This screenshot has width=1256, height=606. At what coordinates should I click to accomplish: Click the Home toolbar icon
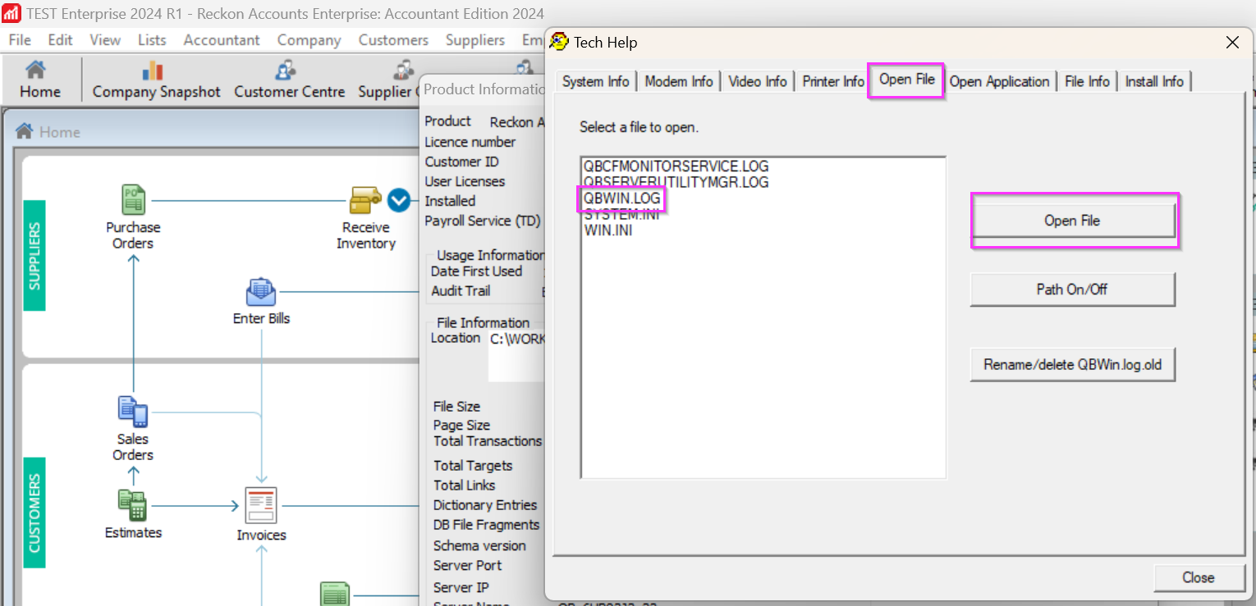tap(39, 80)
